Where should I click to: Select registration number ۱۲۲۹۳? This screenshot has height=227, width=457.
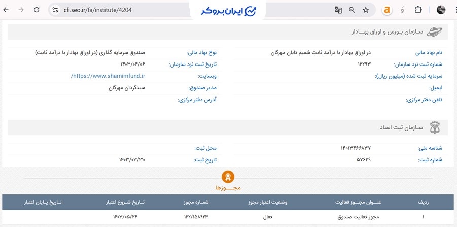coord(364,64)
